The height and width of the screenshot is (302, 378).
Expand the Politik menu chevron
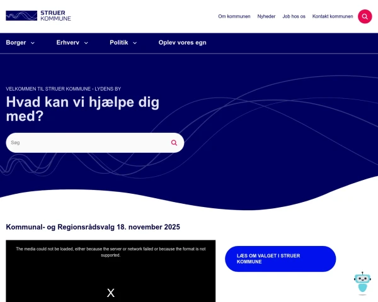pos(135,43)
